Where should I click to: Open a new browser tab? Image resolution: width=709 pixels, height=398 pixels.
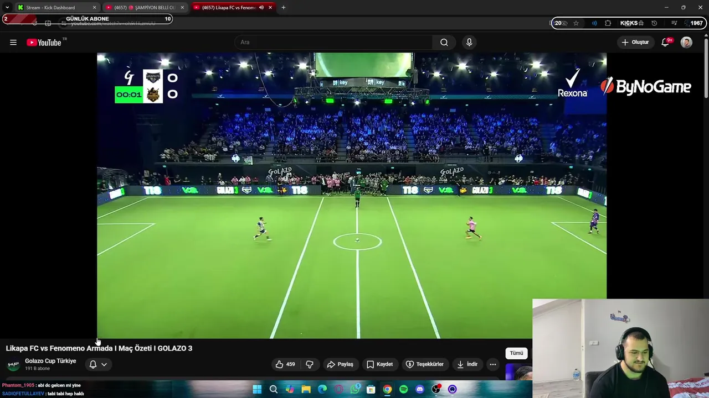pos(284,8)
